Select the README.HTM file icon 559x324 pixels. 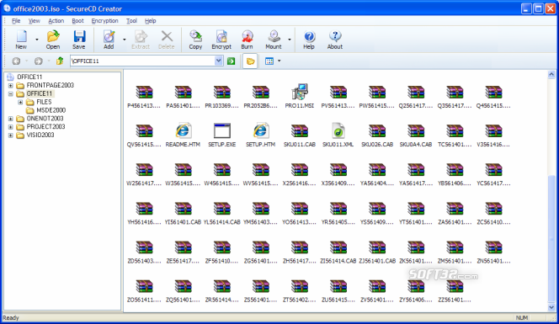[x=183, y=135]
